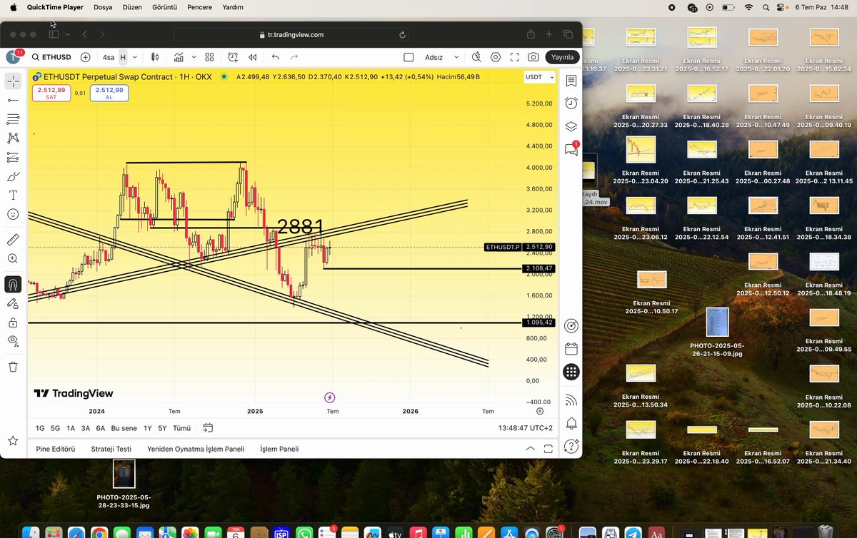Open the chart layout selector square
This screenshot has height=538, width=857.
[409, 57]
